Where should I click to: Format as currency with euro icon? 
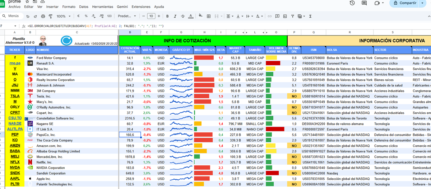tap(79, 16)
